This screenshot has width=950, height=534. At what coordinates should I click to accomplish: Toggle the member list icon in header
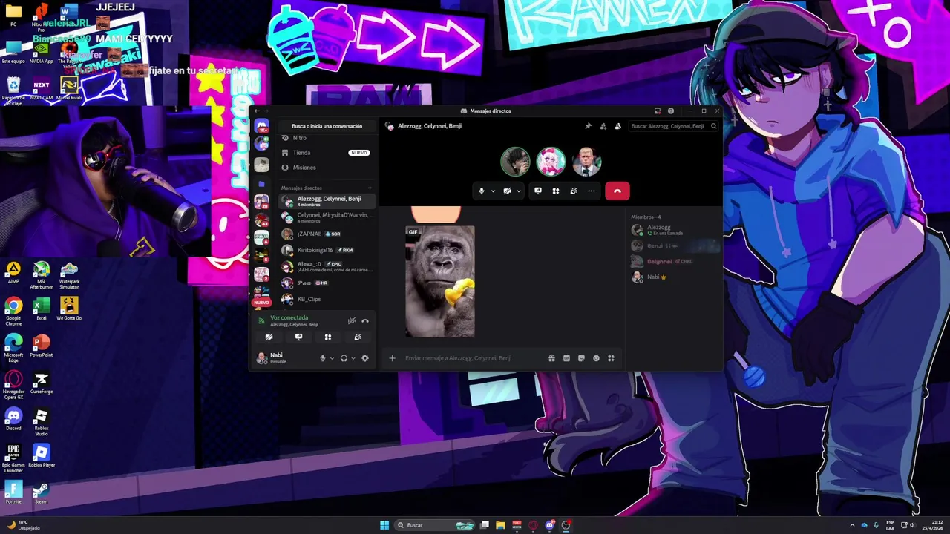point(617,126)
